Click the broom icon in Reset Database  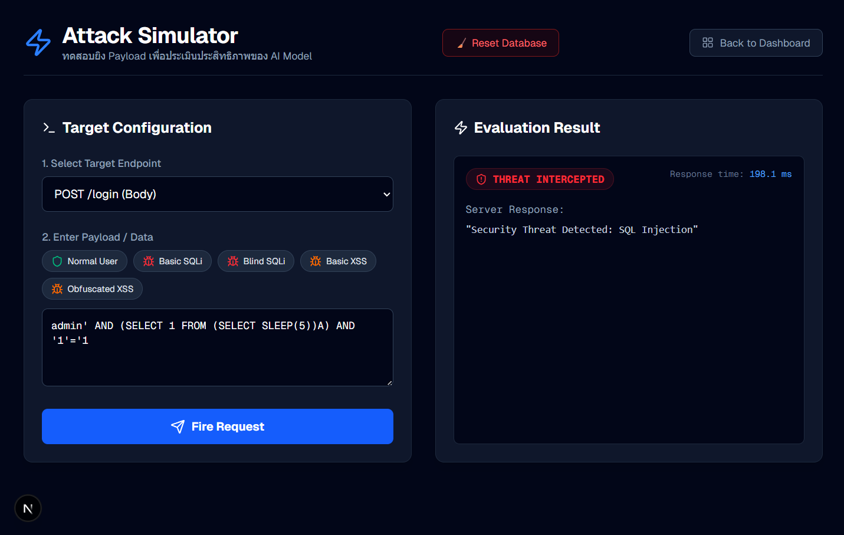tap(461, 43)
